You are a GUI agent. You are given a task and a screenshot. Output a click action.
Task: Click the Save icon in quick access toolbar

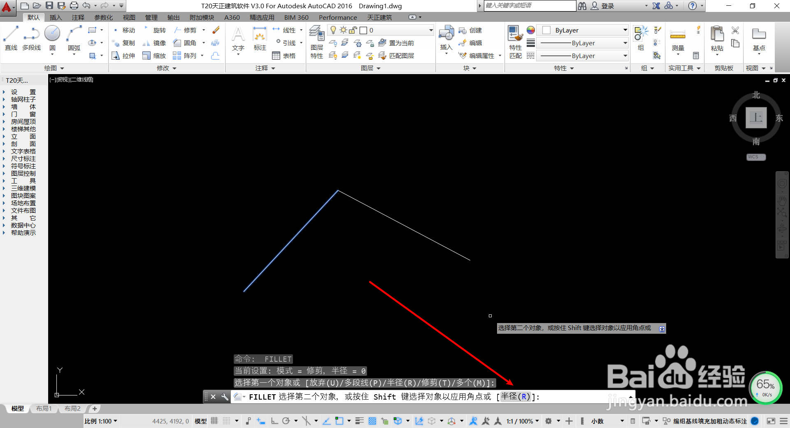pyautogui.click(x=49, y=5)
